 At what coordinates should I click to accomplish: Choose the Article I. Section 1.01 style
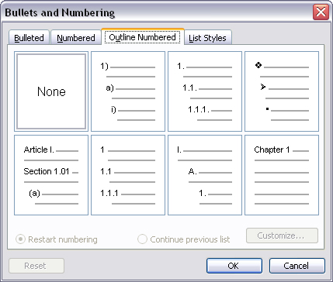click(x=51, y=175)
